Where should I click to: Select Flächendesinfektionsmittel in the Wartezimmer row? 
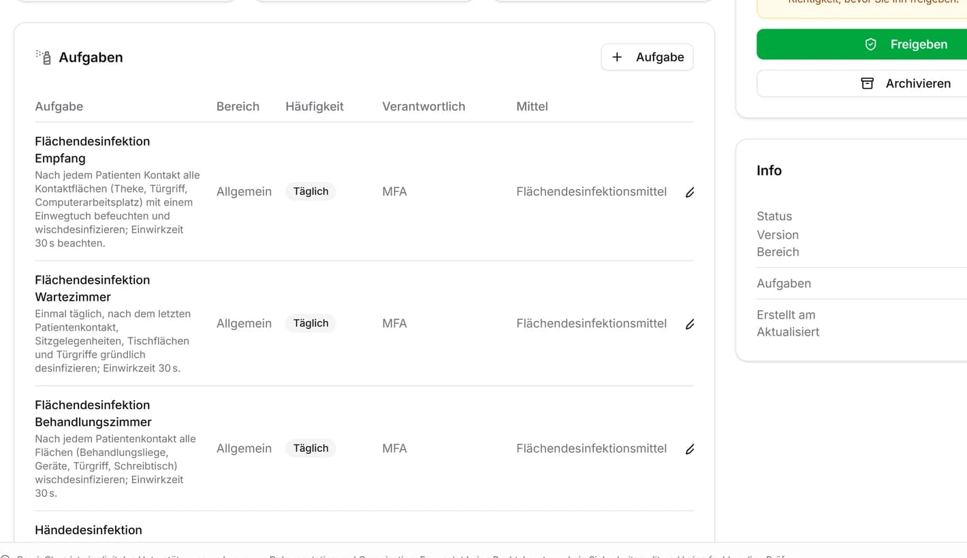pyautogui.click(x=591, y=323)
